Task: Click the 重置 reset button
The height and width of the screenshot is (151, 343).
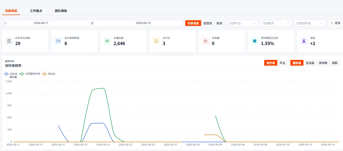Action: click(335, 23)
